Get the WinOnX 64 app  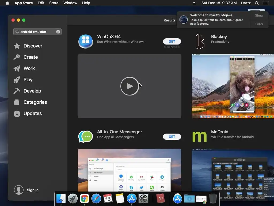pyautogui.click(x=172, y=42)
